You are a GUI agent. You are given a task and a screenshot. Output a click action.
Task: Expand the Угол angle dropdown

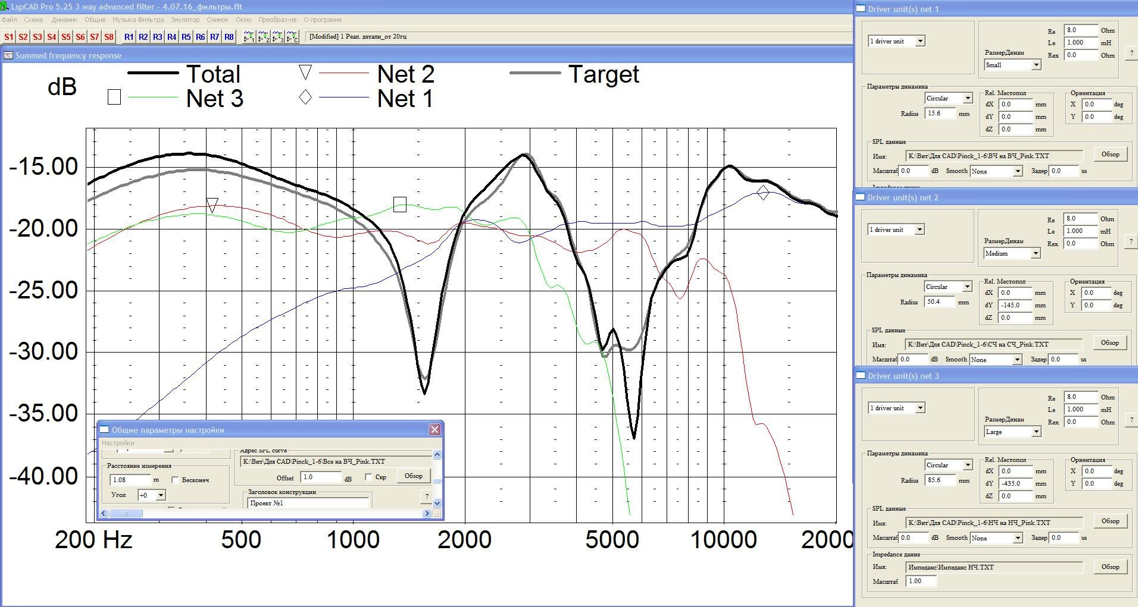click(x=161, y=495)
